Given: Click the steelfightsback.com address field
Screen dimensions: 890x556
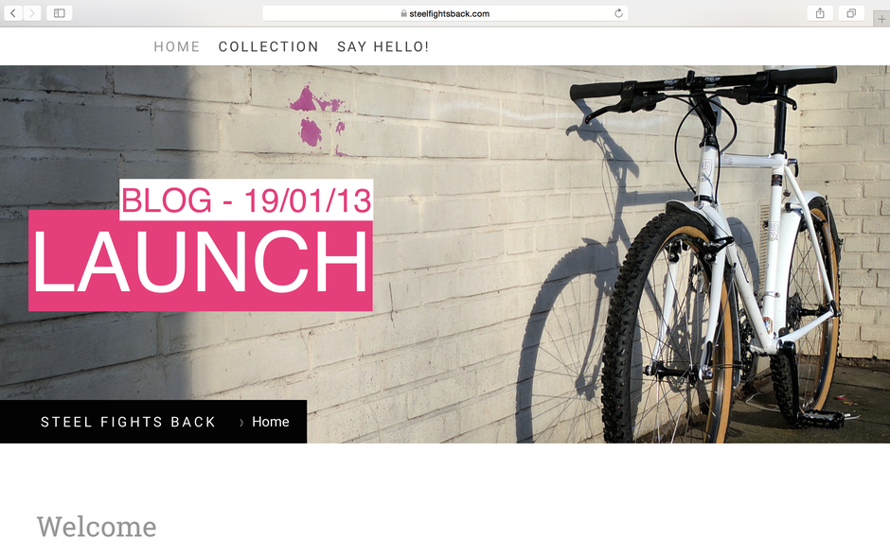Looking at the screenshot, I should (x=445, y=13).
